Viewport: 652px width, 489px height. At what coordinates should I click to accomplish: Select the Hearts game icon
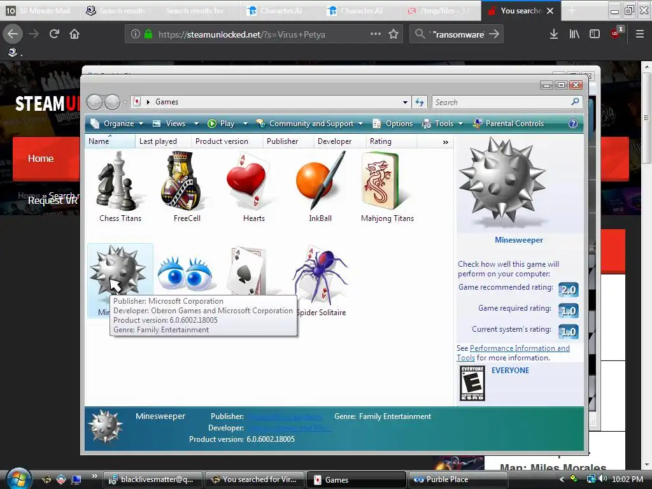click(x=248, y=180)
